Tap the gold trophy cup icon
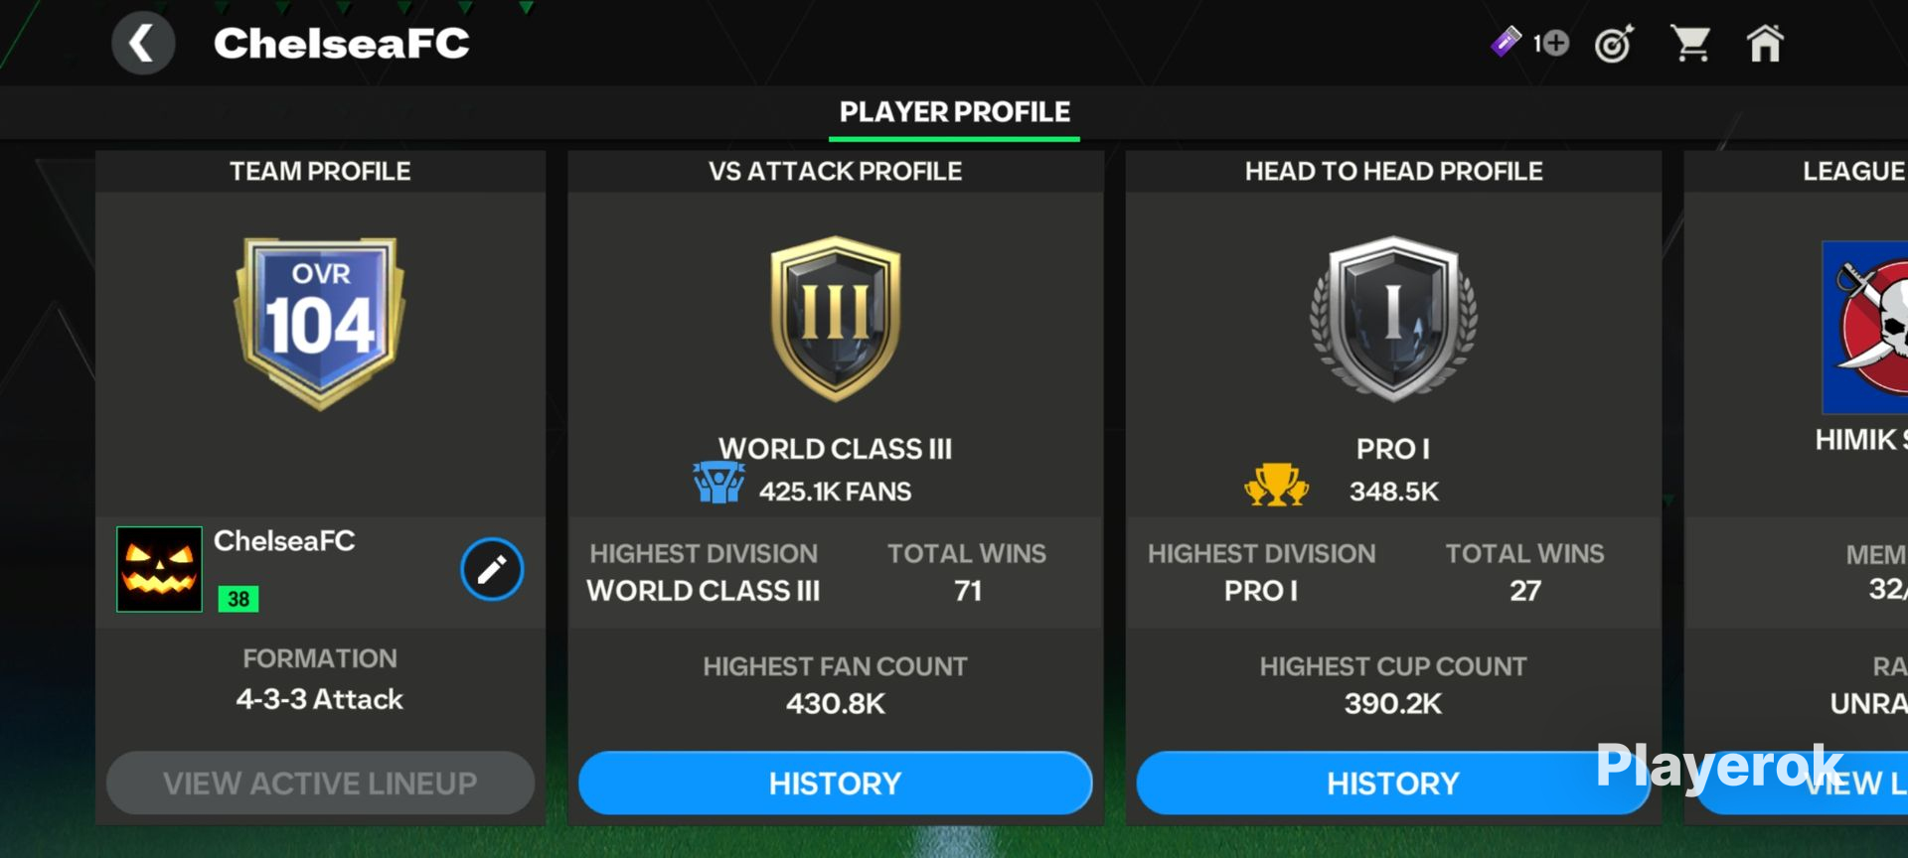1908x858 pixels. pos(1276,485)
